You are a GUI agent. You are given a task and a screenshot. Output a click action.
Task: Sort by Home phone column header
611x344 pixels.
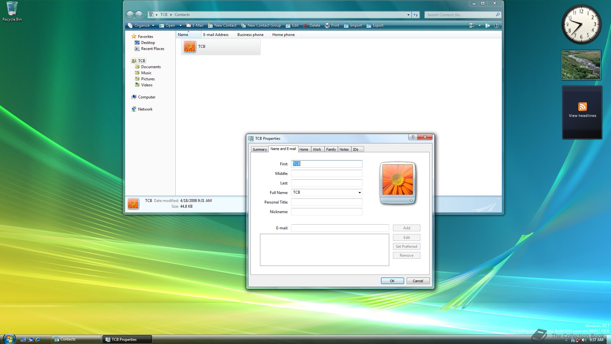pyautogui.click(x=286, y=35)
